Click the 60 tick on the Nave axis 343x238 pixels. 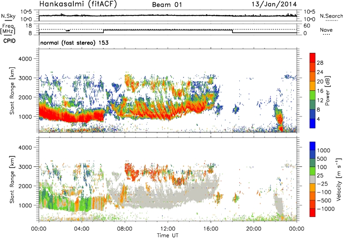coord(307,26)
